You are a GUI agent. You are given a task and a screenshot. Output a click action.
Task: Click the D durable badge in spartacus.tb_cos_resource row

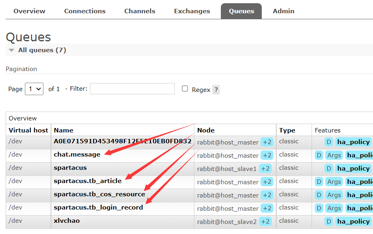coord(319,195)
